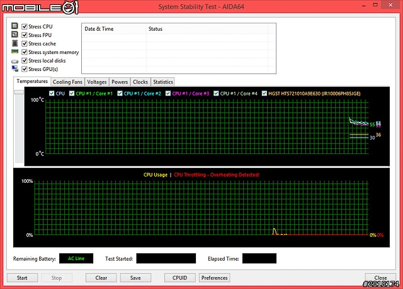The height and width of the screenshot is (289, 403).
Task: Uncheck the Stress FPU checkbox
Action: tap(25, 35)
